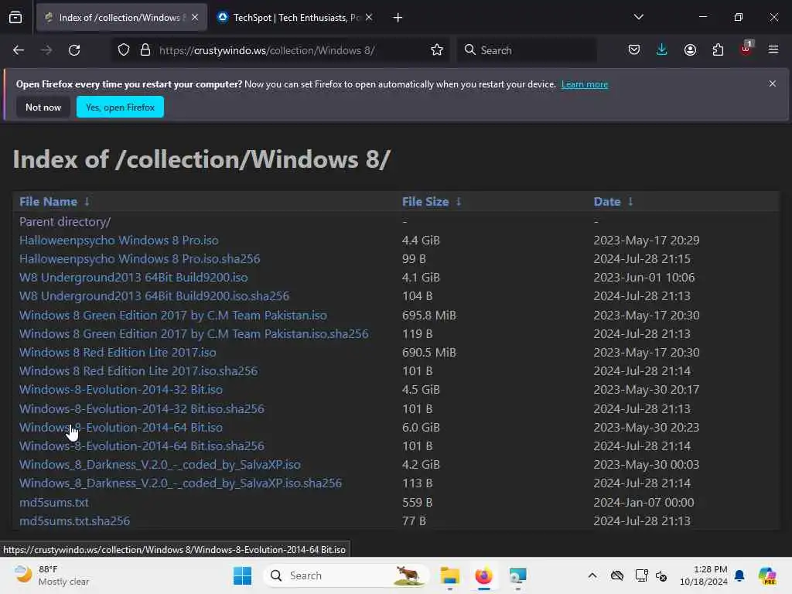Click Yes, open Firefox button

point(120,107)
